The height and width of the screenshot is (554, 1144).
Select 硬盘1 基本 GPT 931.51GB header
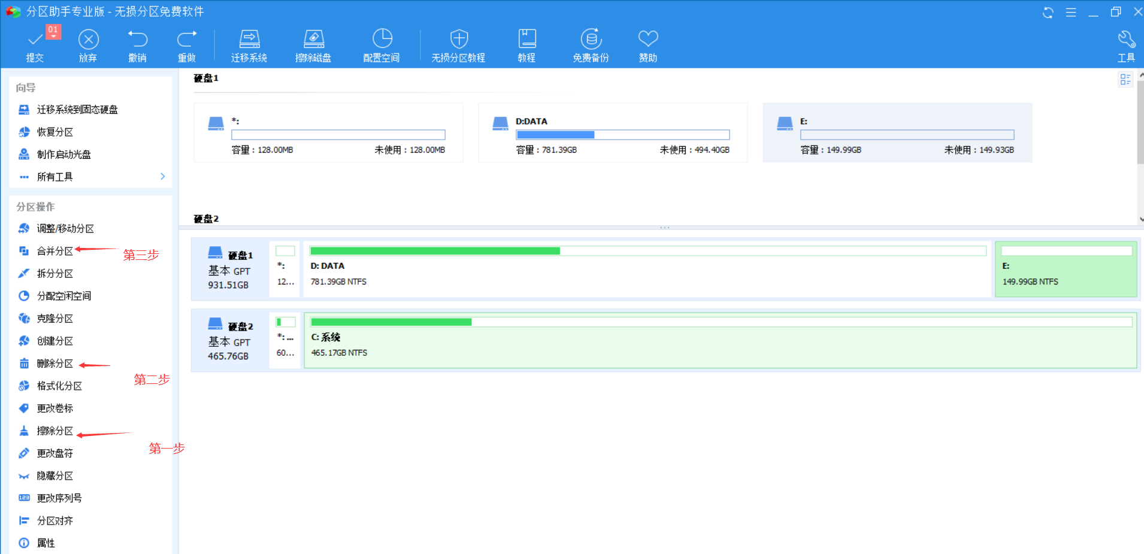230,269
